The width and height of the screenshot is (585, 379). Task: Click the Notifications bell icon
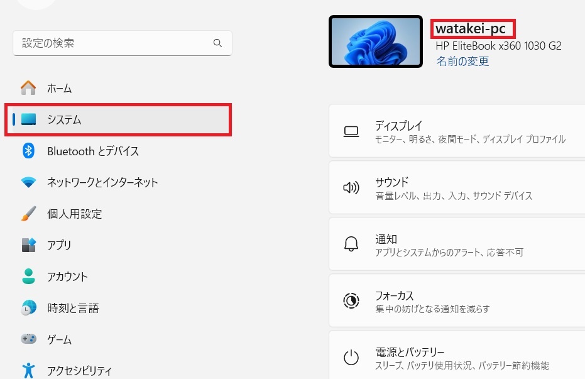(x=351, y=244)
